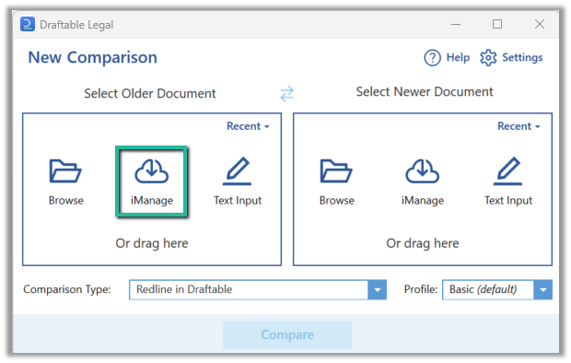The height and width of the screenshot is (363, 571).
Task: Browse for an older document file
Action: coord(66,181)
